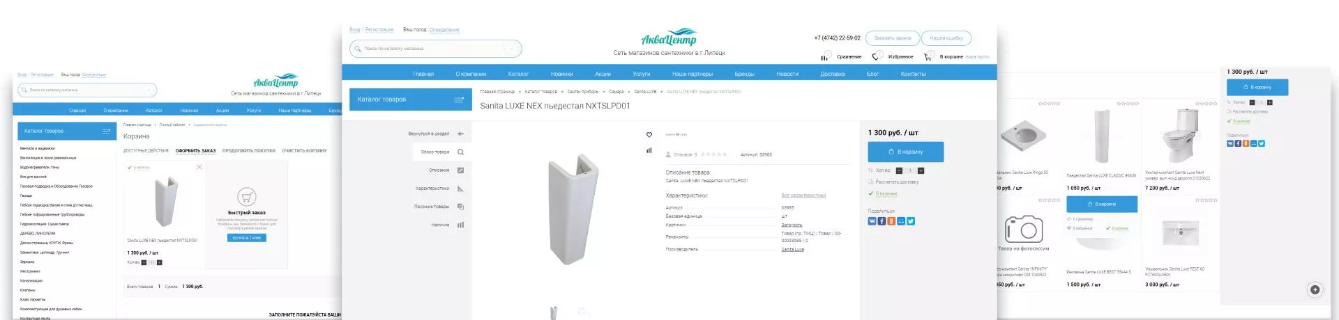Viewport: 1339px width, 320px height.
Task: Share on Moi Mir in center window
Action: click(901, 221)
